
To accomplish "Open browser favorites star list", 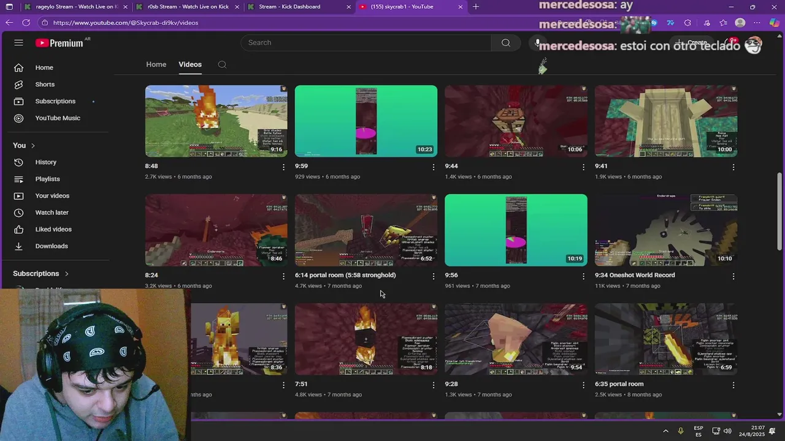I will [x=723, y=23].
